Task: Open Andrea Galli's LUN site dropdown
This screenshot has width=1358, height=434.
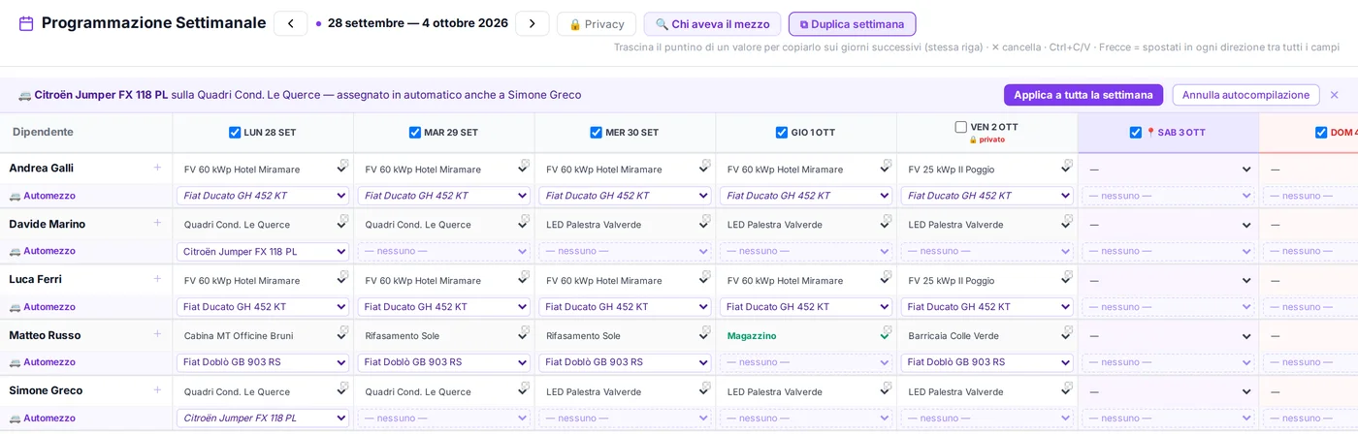Action: pos(263,170)
